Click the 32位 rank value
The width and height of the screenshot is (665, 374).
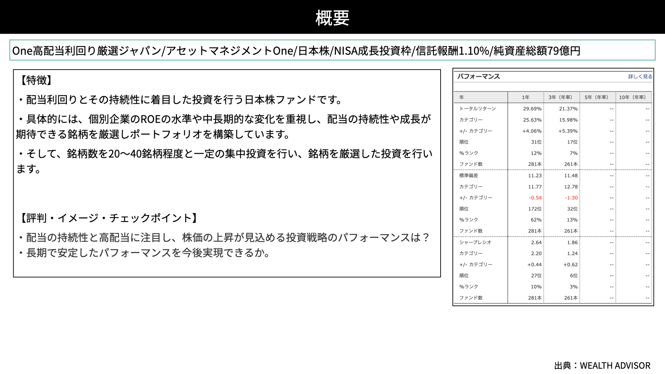pos(573,209)
